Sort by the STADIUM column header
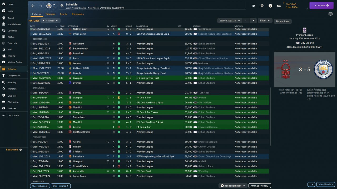Viewport: 337px width, 189px height. click(x=196, y=26)
